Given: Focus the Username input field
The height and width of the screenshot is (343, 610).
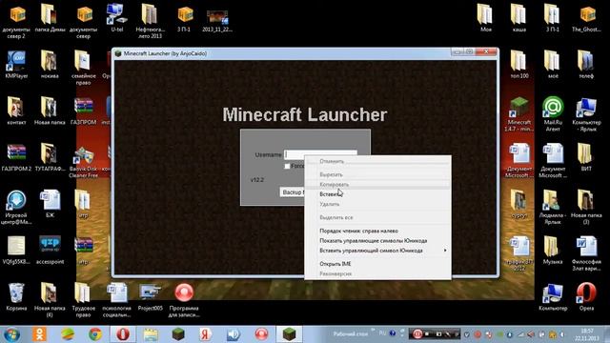Looking at the screenshot, I should (320, 154).
